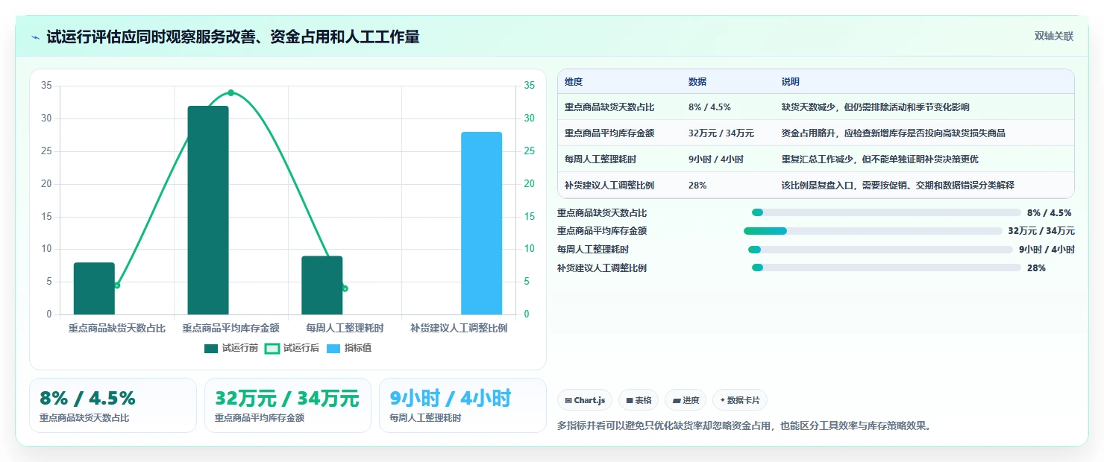The image size is (1104, 462).
Task: Click the 重点商品缺货天数占比 bar in chart
Action: click(94, 288)
